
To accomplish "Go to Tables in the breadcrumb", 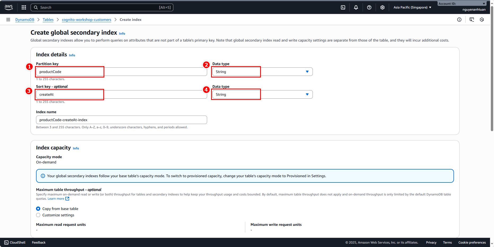I will (x=48, y=20).
